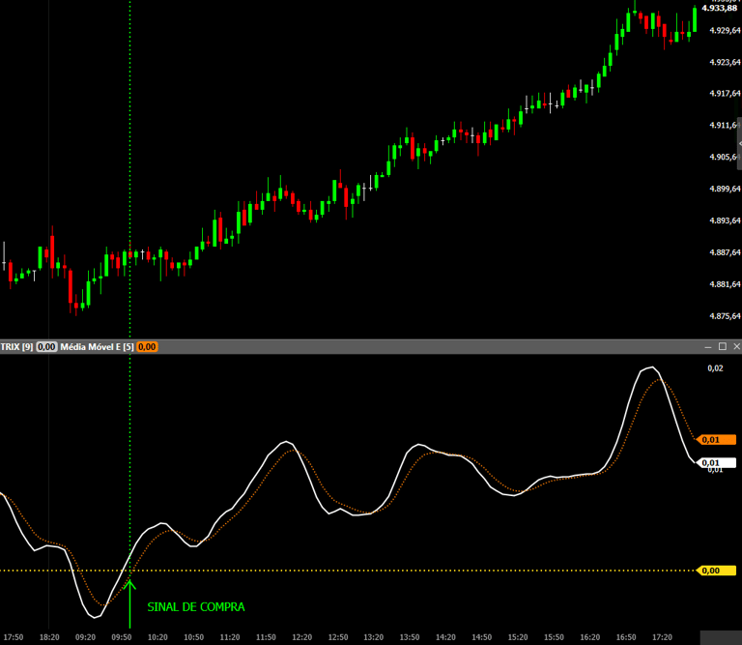Click the 4.929,64 price axis label
Image resolution: width=742 pixels, height=645 pixels.
pyautogui.click(x=725, y=30)
